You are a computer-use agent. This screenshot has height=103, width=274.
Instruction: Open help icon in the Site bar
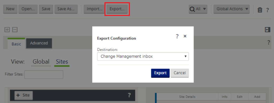129,95
